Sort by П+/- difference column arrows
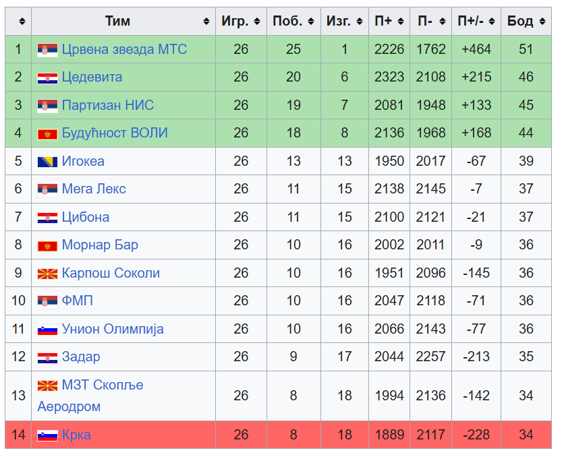This screenshot has width=562, height=463. 492,22
